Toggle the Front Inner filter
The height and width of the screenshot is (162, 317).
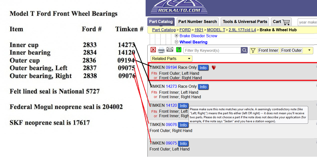[268, 50]
